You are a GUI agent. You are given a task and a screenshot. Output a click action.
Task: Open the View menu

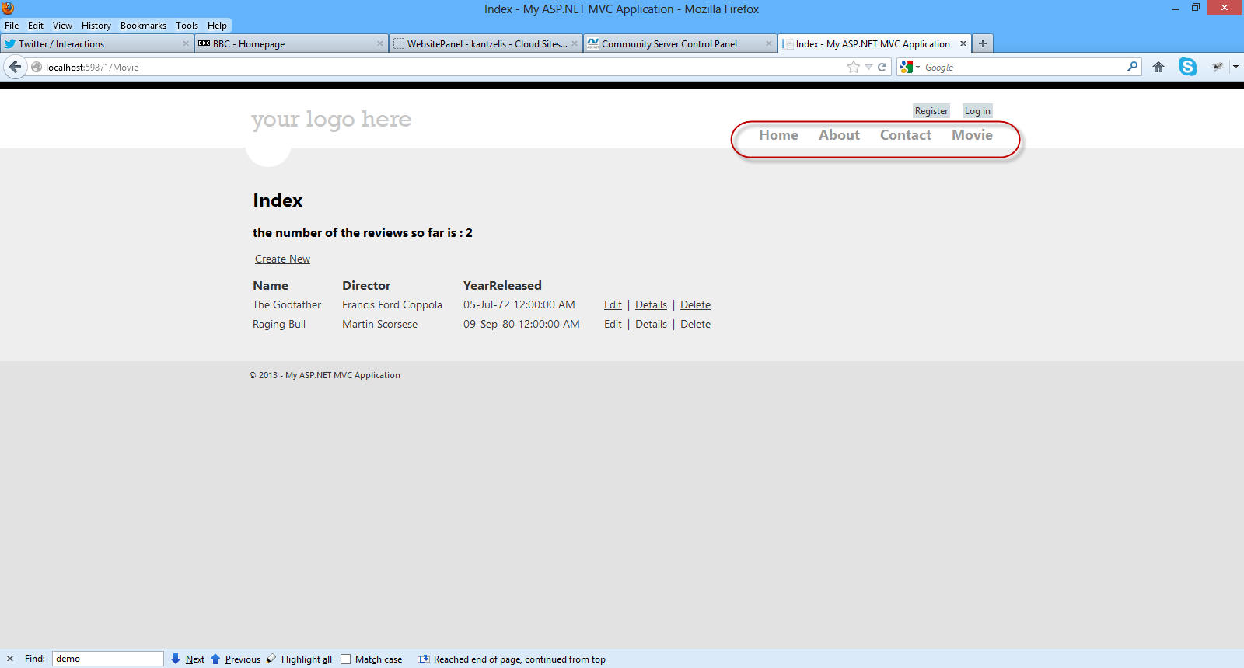pyautogui.click(x=62, y=25)
